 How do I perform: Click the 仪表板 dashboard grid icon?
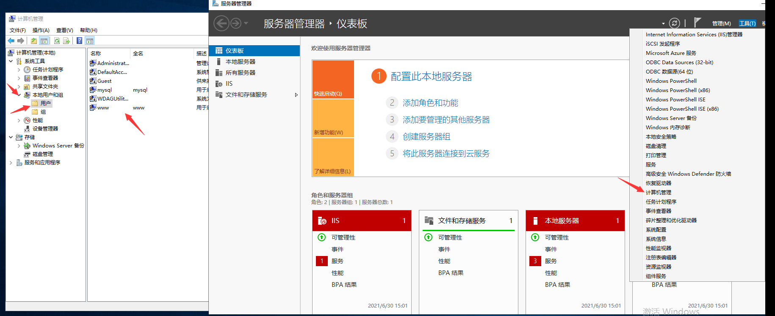pos(219,51)
